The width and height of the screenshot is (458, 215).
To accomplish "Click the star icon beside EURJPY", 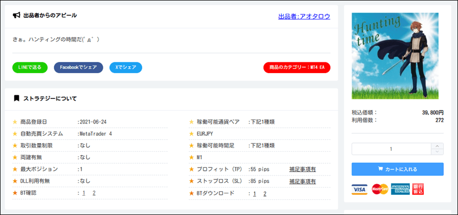I will (192, 133).
